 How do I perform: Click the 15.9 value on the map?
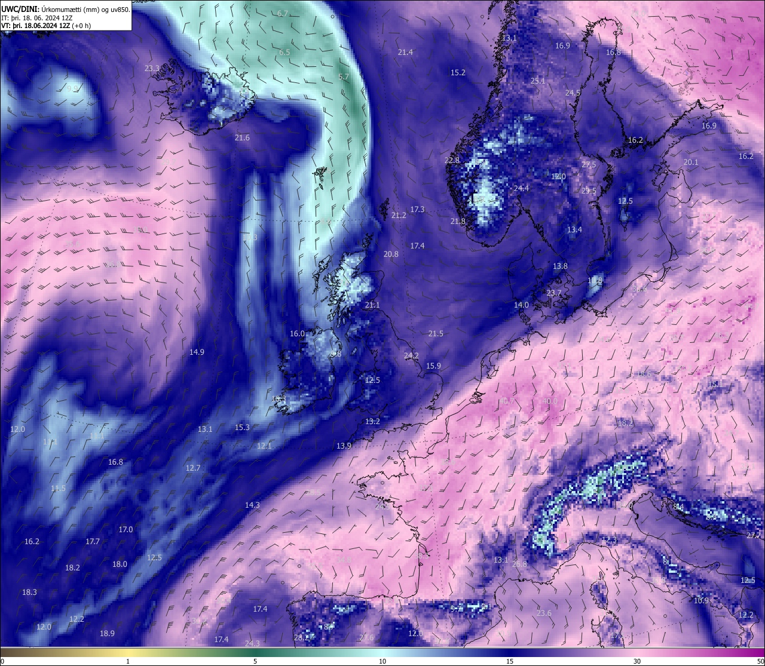[433, 366]
